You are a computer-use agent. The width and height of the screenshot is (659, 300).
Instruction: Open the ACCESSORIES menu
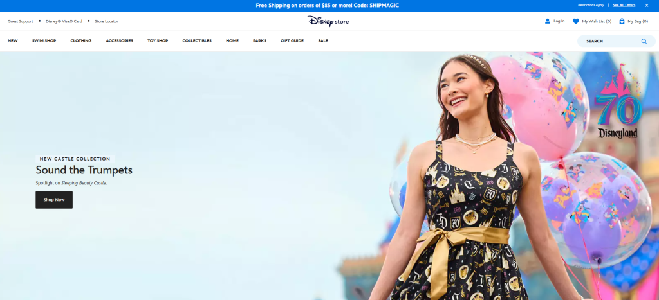119,41
